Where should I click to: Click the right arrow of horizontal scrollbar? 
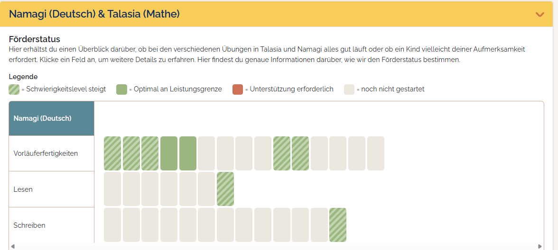[x=540, y=247]
